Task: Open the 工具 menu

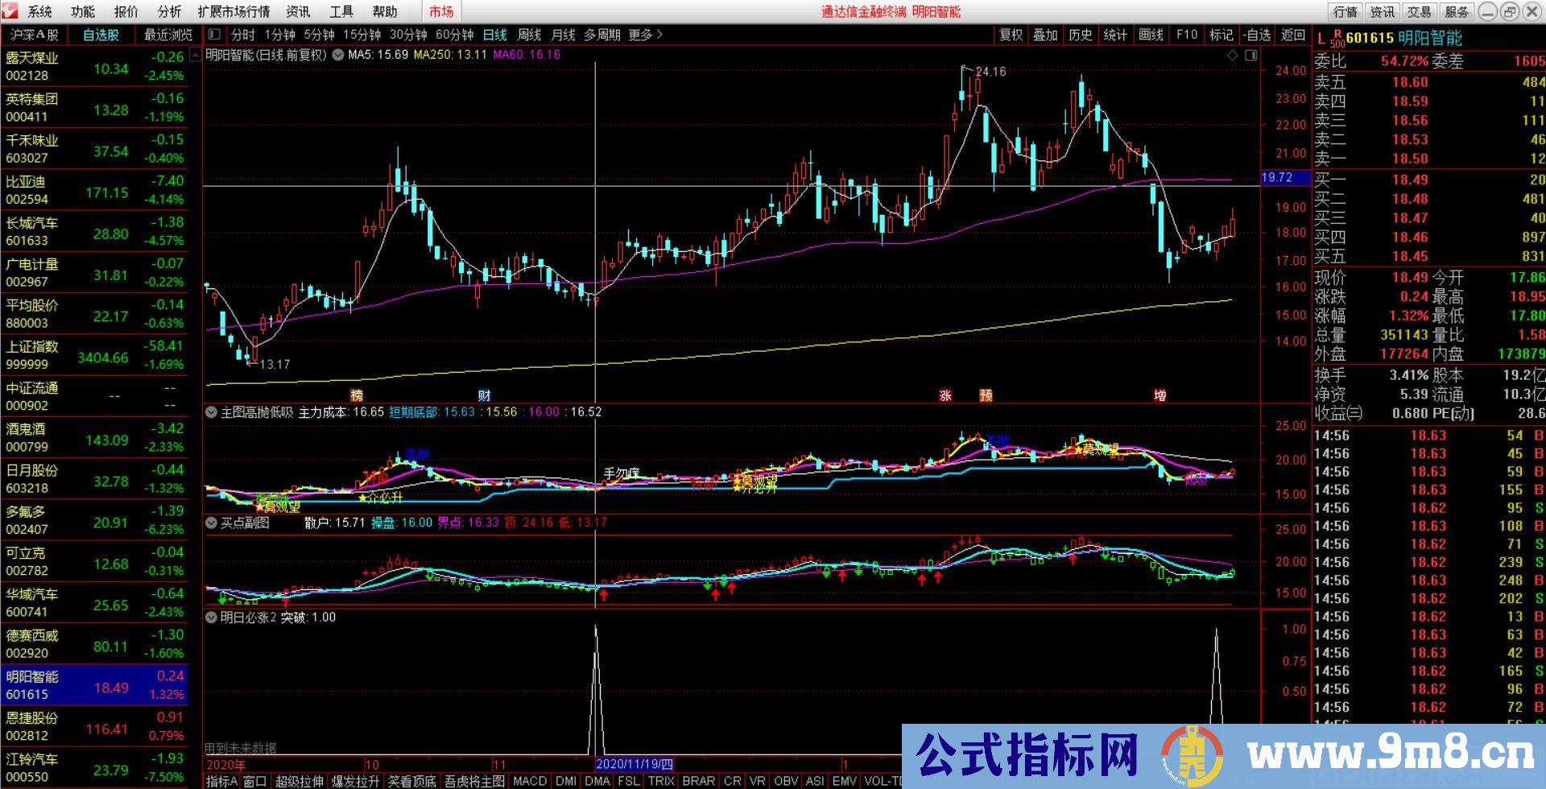Action: pos(341,11)
